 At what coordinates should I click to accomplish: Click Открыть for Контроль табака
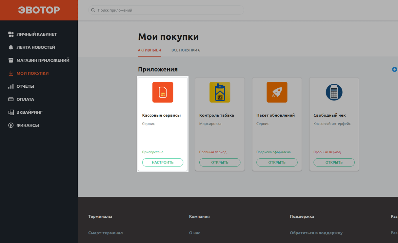click(220, 162)
